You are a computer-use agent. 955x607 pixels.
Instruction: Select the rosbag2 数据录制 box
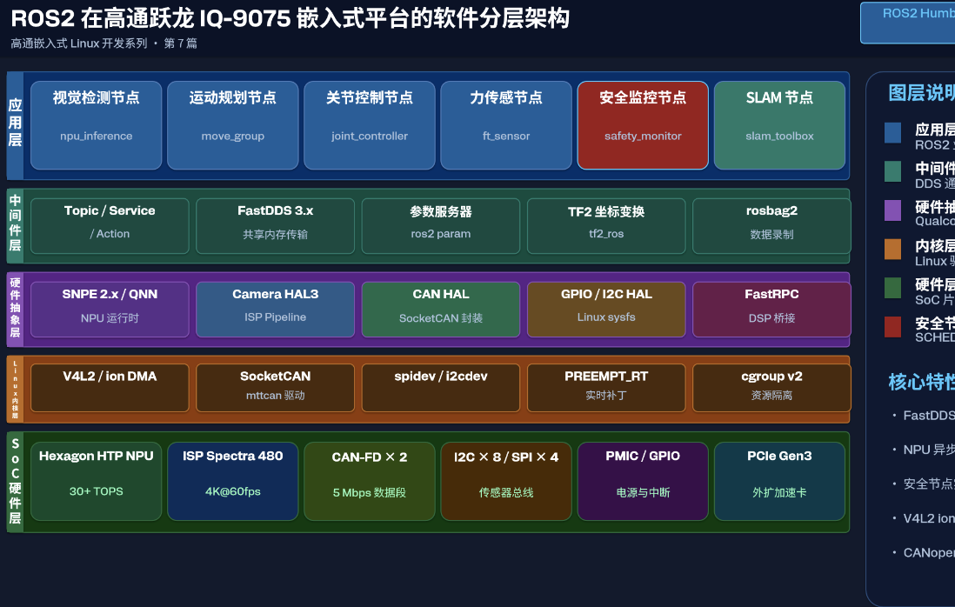[771, 226]
